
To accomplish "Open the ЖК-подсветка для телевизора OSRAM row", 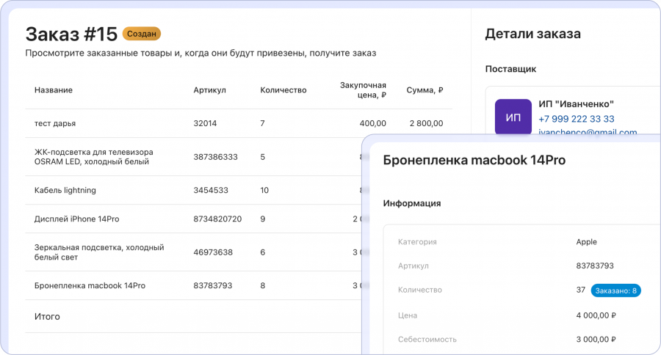I will coord(193,157).
